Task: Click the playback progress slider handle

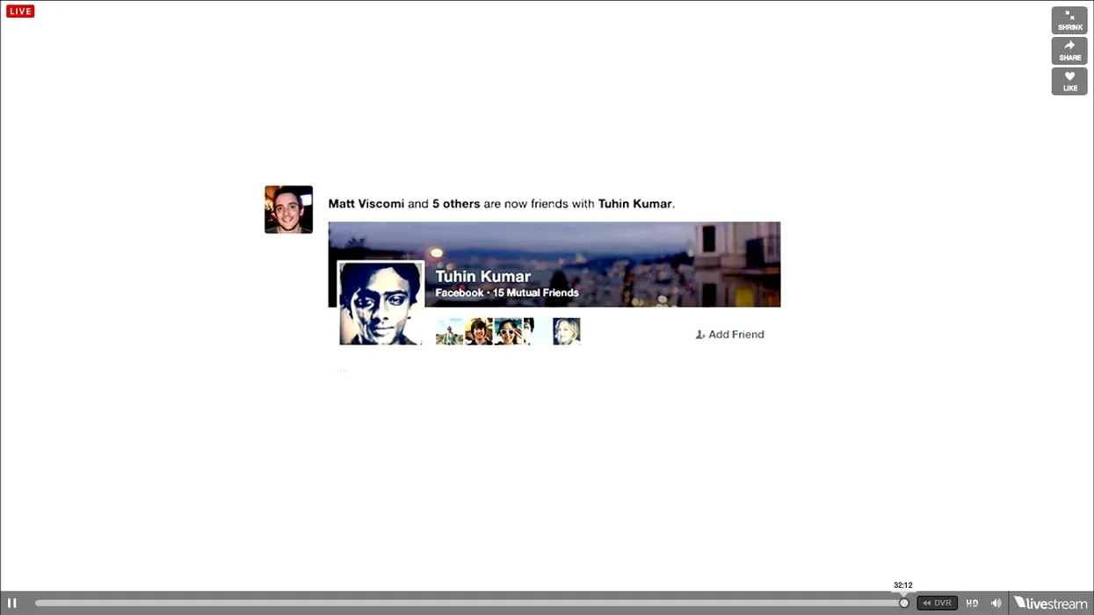Action: point(903,603)
